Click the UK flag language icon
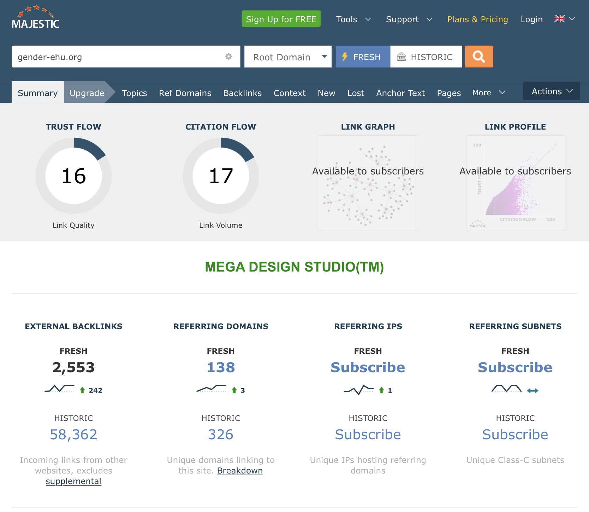This screenshot has height=512, width=589. (x=560, y=19)
